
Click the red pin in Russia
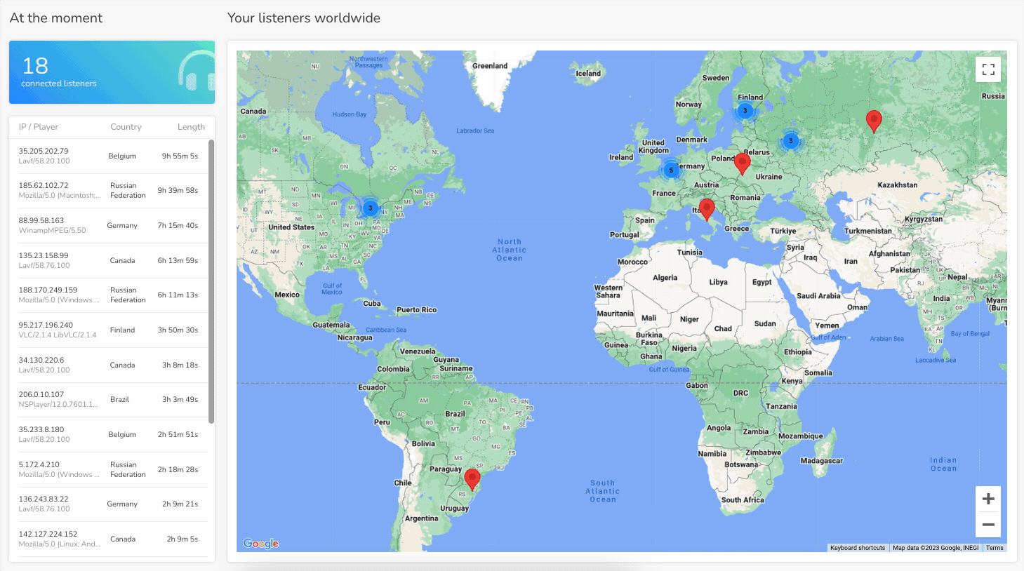[874, 120]
